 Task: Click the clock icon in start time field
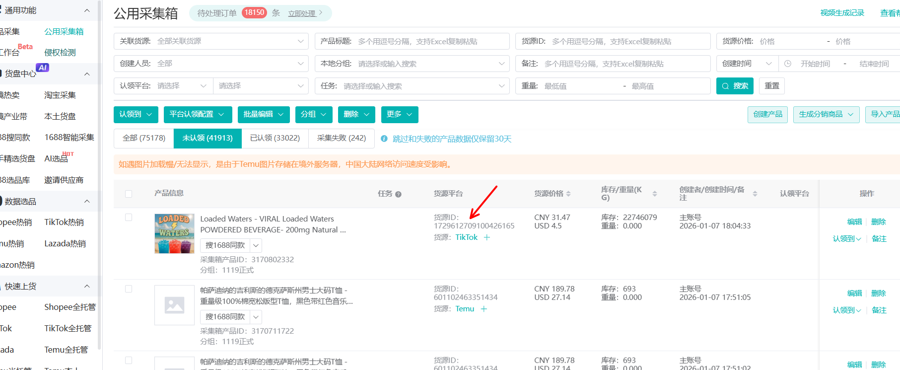[788, 64]
